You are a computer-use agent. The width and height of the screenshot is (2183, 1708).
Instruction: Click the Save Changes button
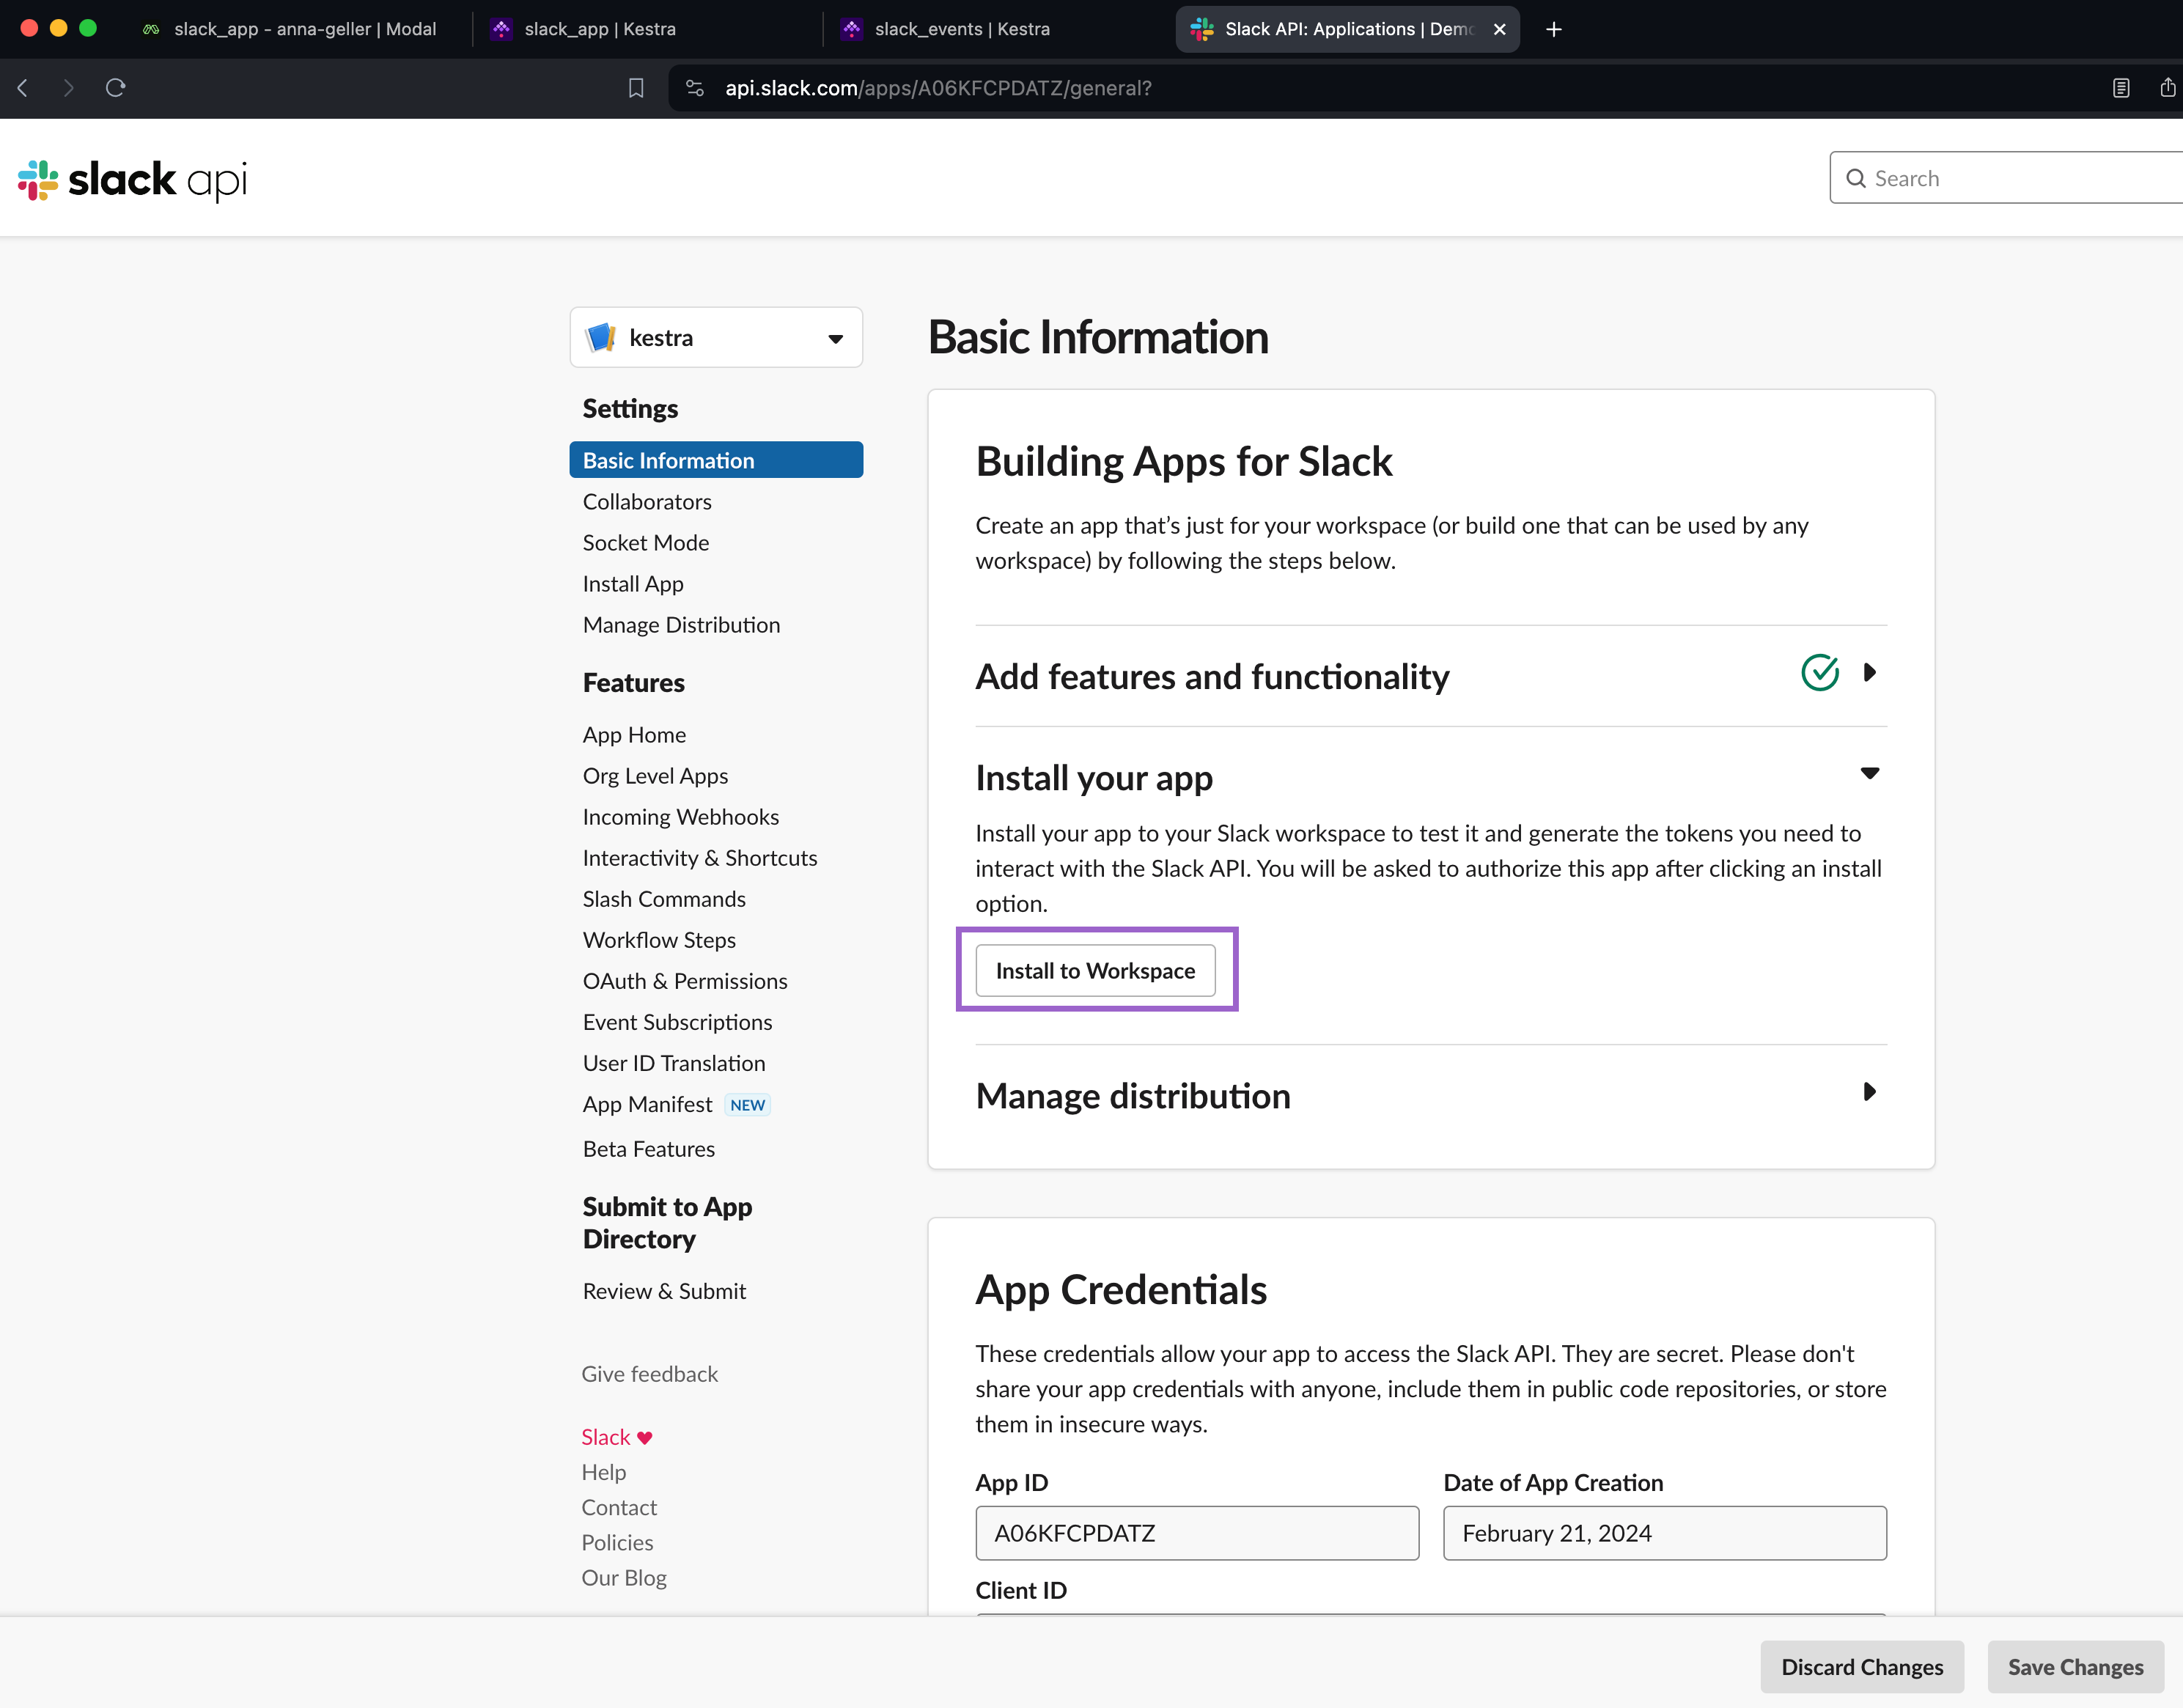pos(2075,1667)
